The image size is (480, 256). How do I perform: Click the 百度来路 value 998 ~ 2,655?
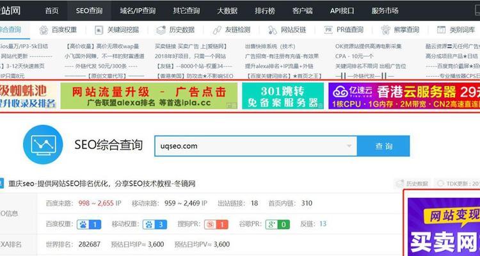96,203
